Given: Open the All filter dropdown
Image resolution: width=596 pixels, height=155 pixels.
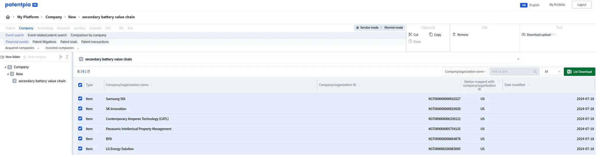Looking at the screenshot, I should pos(552,72).
